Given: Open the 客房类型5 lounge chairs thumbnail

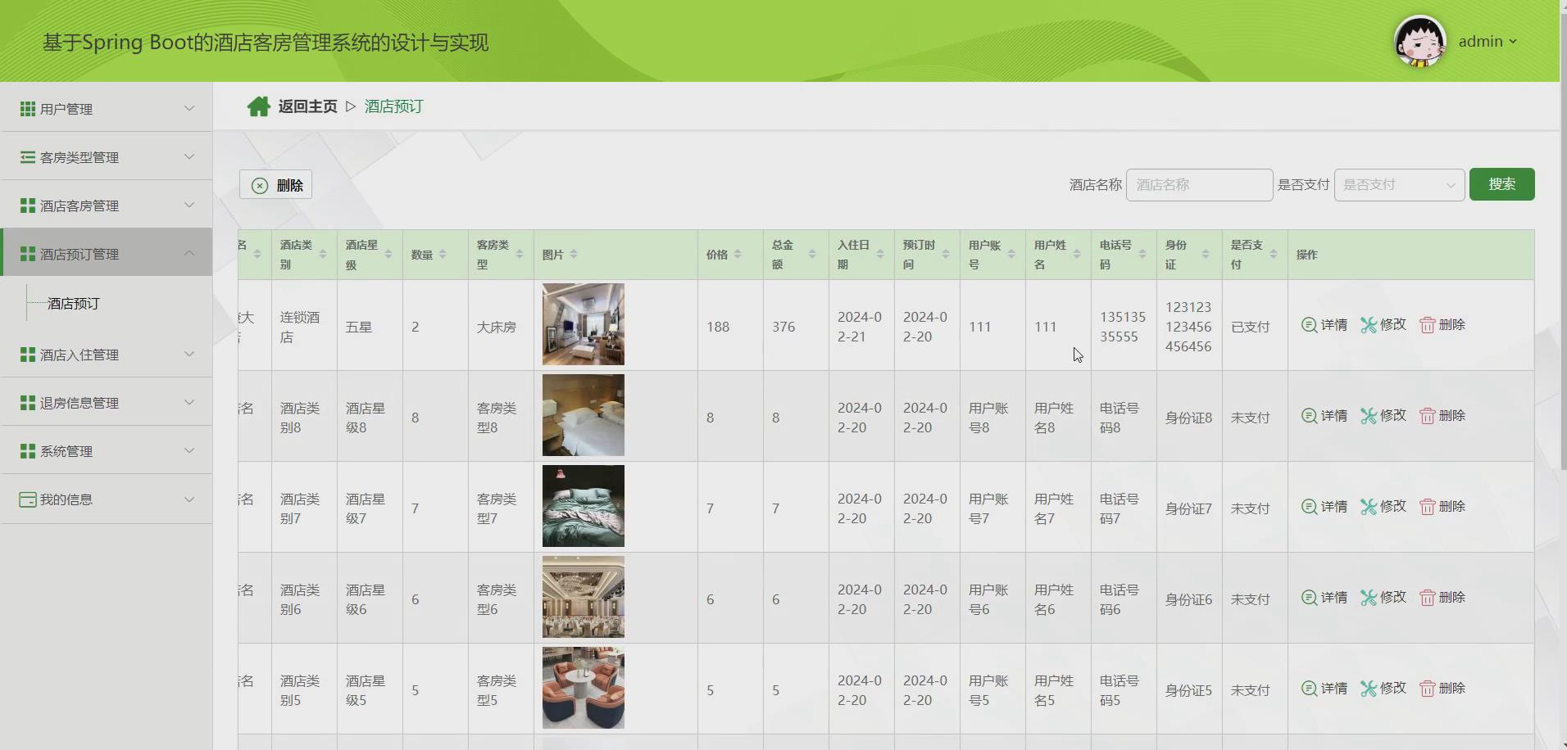Looking at the screenshot, I should point(584,688).
